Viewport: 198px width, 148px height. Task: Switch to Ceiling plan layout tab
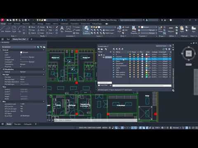coord(28,124)
